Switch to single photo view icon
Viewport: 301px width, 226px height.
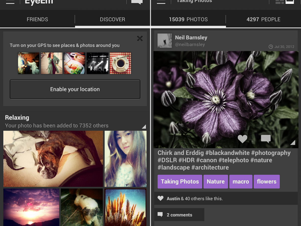pyautogui.click(x=290, y=2)
